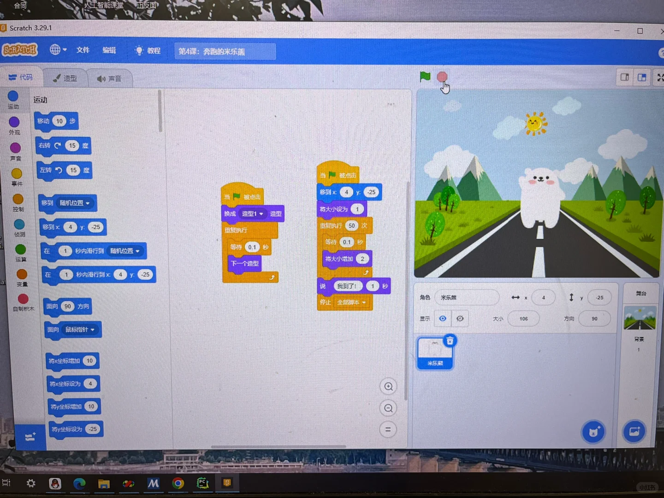Select the Events (事件) block category

[x=17, y=177]
